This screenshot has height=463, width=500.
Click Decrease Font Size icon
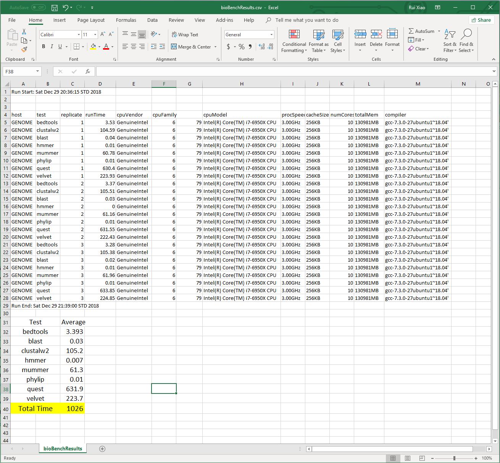pyautogui.click(x=111, y=34)
